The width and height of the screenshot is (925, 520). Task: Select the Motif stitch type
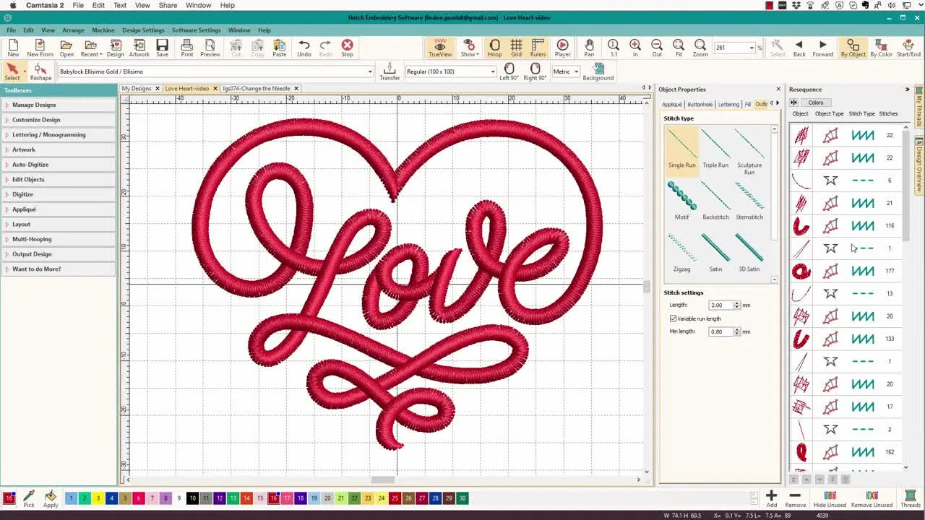point(681,200)
